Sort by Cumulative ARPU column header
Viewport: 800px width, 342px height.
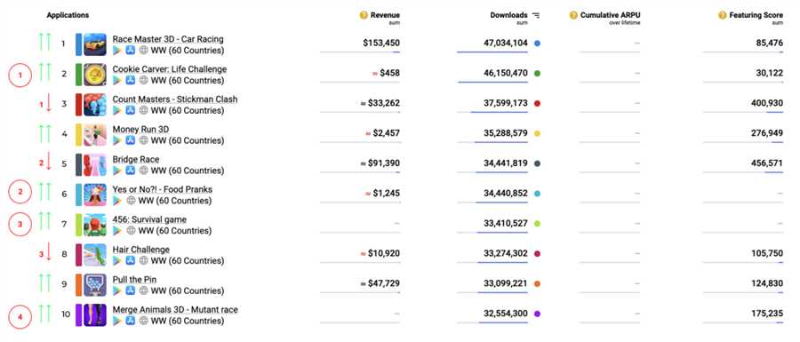tap(610, 15)
